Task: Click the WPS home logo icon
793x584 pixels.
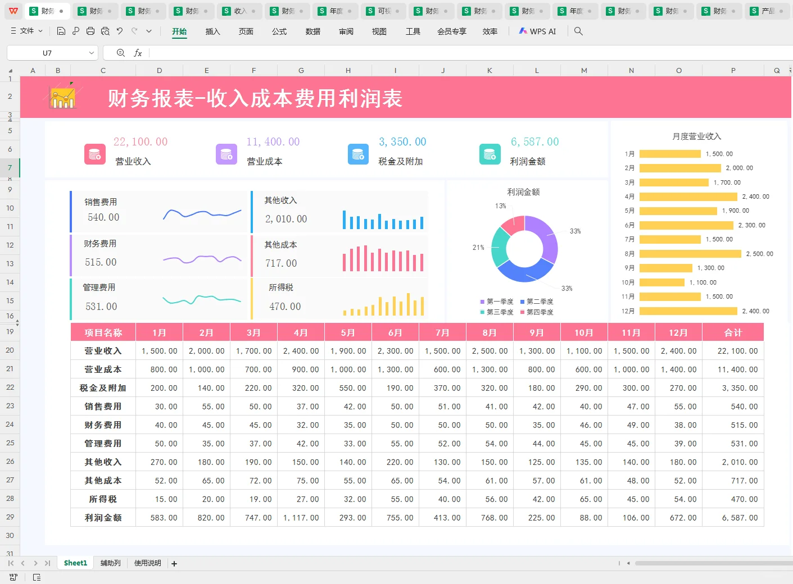Action: click(13, 11)
